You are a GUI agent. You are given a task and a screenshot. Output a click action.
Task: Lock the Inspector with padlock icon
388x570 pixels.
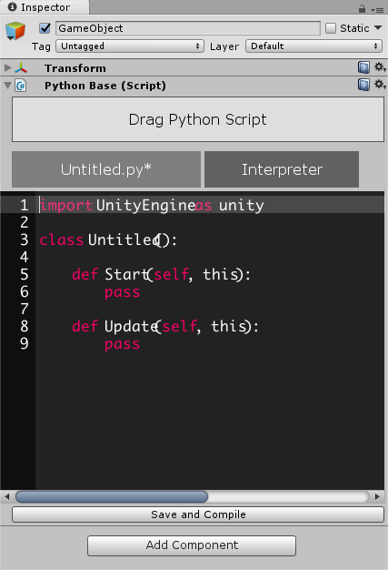362,9
